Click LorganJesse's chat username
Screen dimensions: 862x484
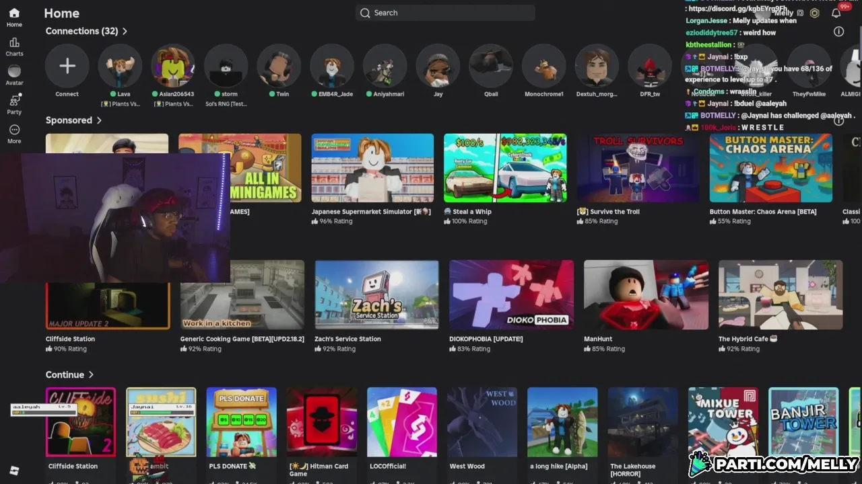[706, 21]
